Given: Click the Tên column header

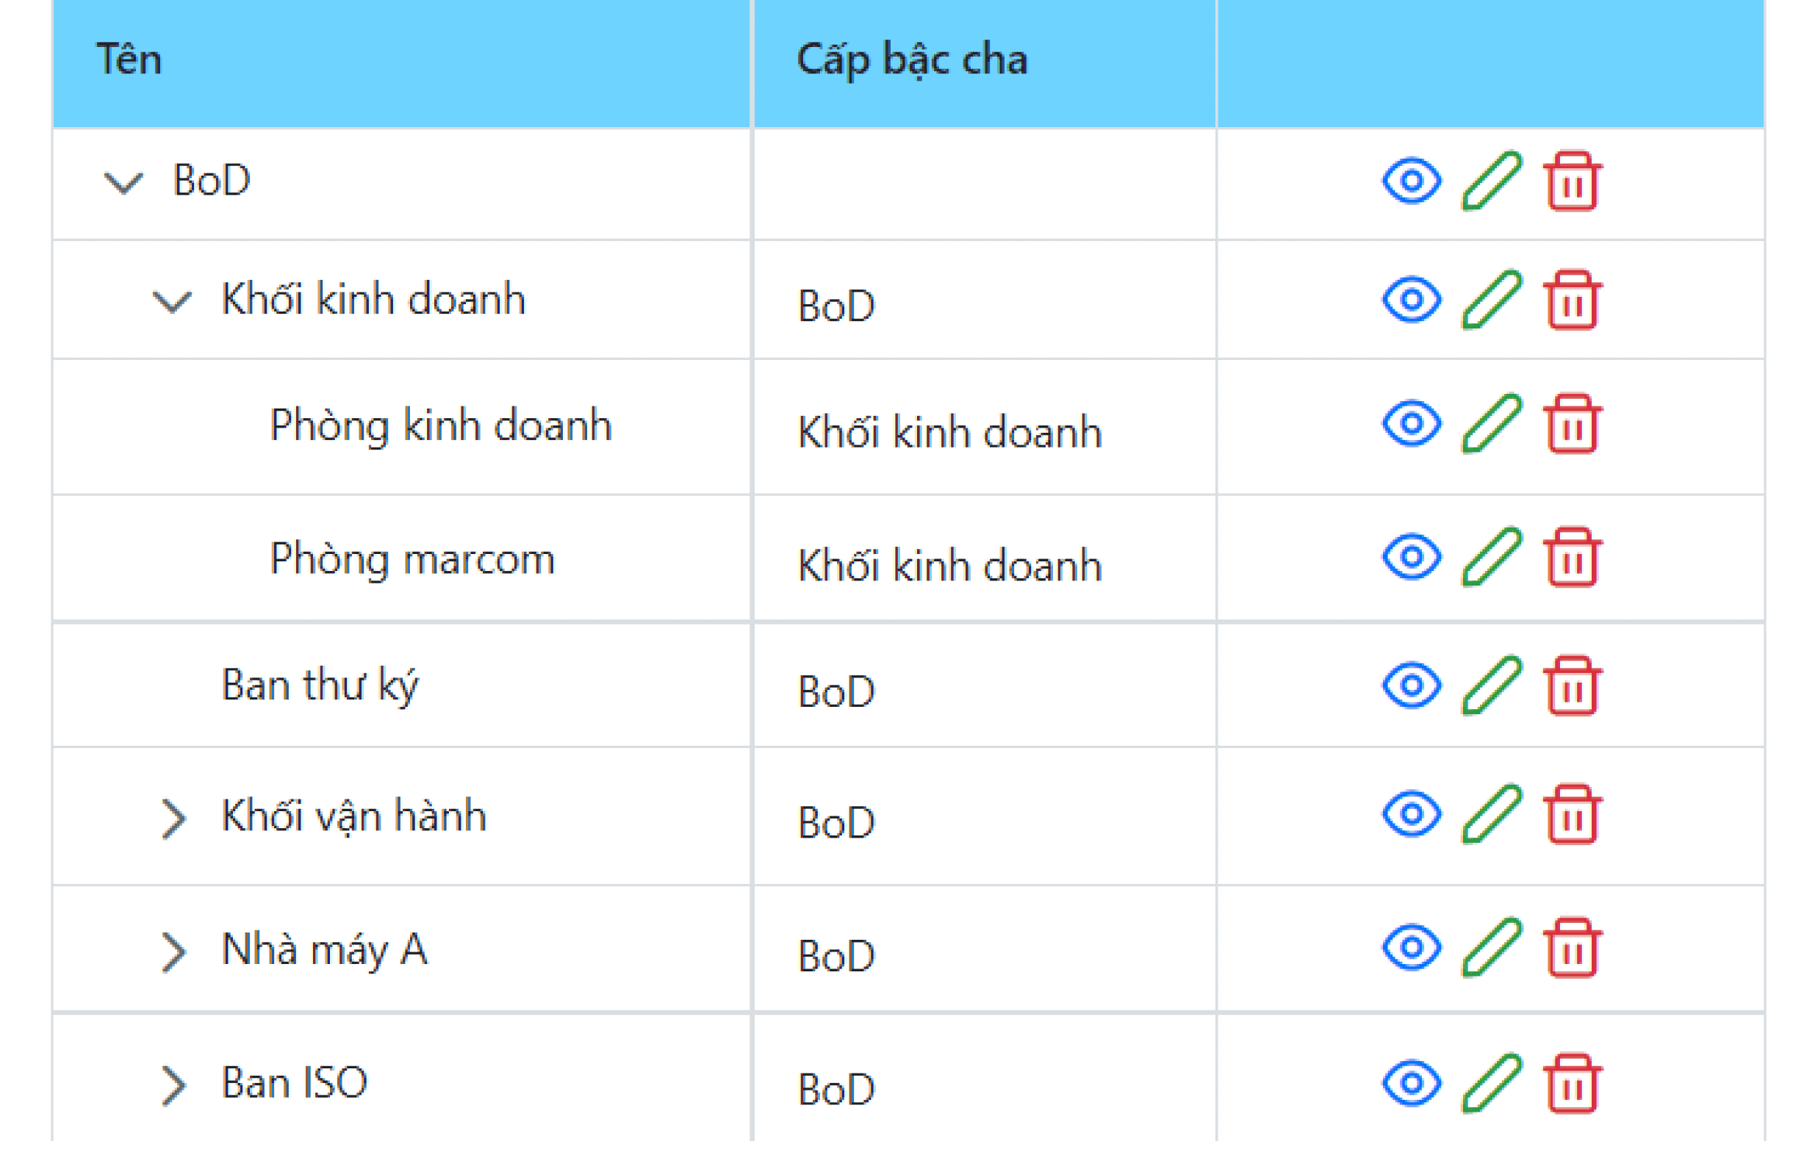Looking at the screenshot, I should [x=129, y=60].
